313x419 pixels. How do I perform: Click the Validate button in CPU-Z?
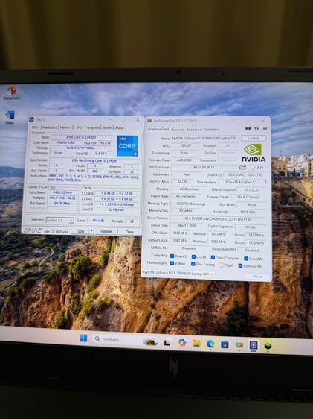tap(106, 231)
